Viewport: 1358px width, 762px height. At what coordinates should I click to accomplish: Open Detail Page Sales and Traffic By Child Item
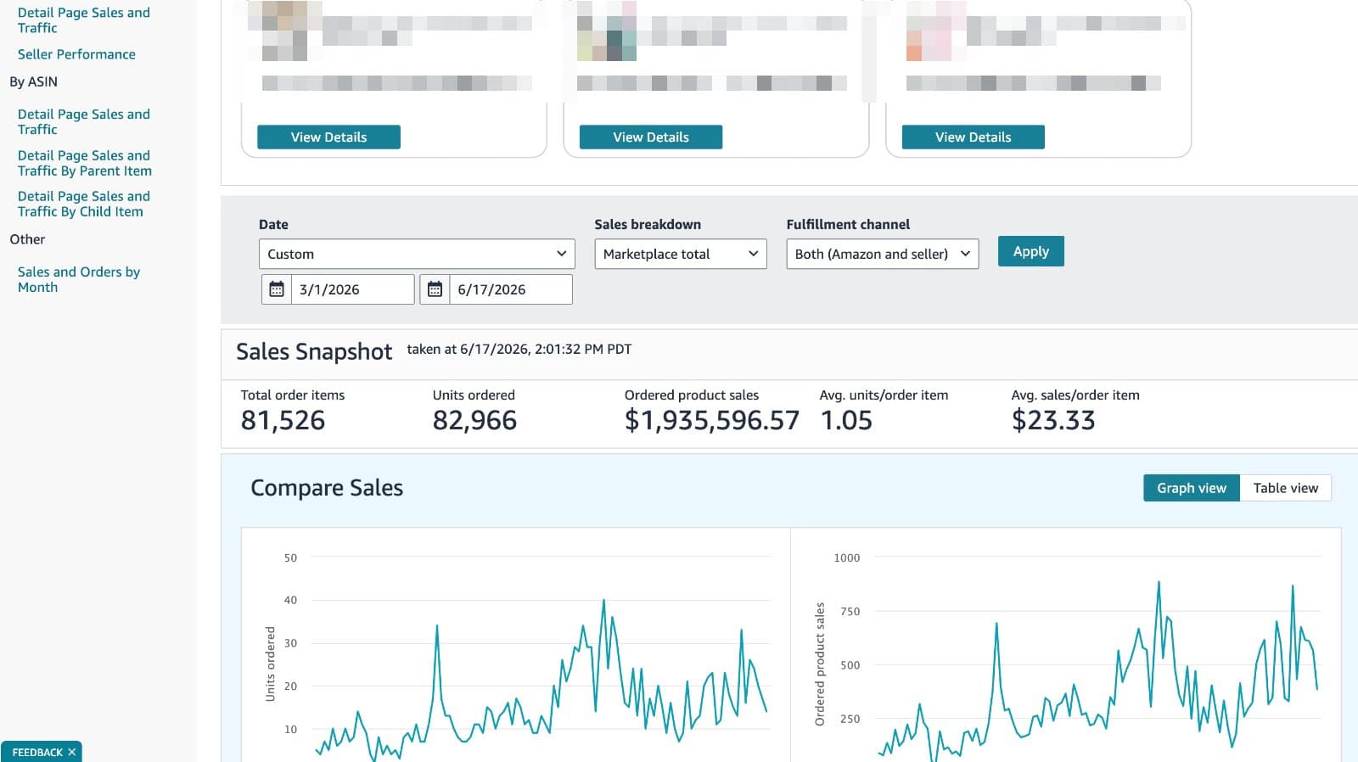(x=84, y=204)
